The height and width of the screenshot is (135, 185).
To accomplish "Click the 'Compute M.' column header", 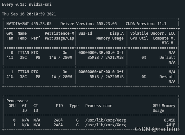I will 164,38.
